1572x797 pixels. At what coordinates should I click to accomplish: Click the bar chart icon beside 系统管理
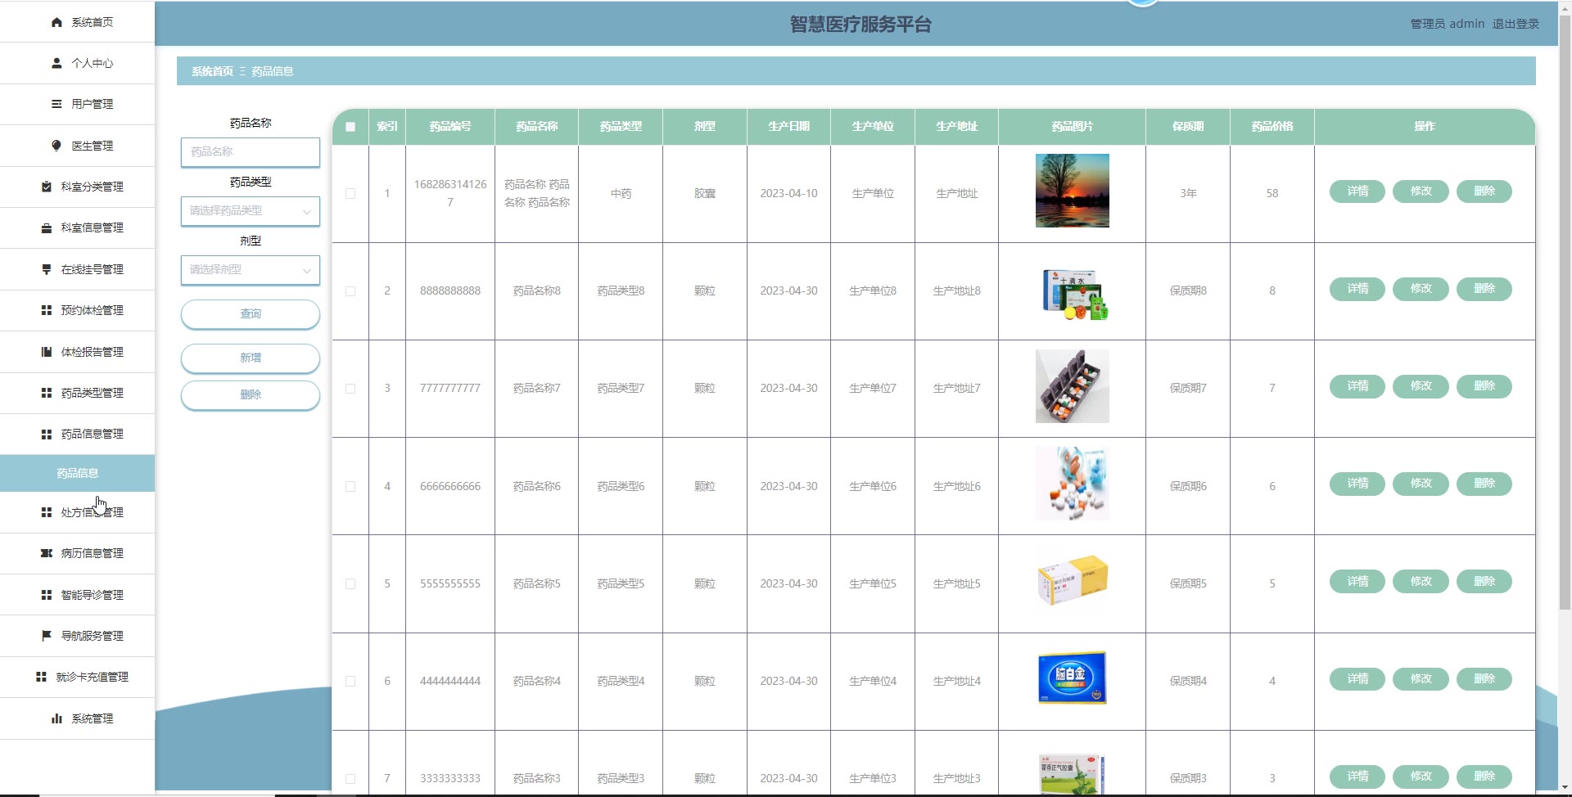point(56,718)
